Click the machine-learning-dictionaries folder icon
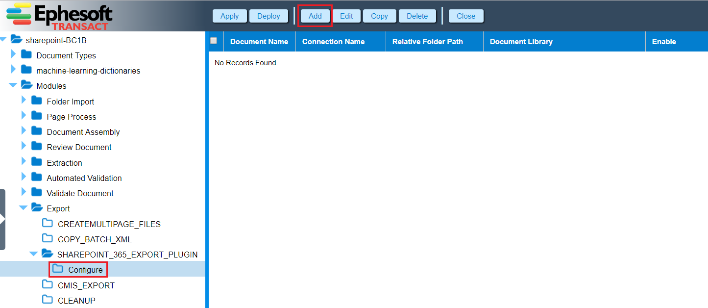708x308 pixels. coord(26,70)
